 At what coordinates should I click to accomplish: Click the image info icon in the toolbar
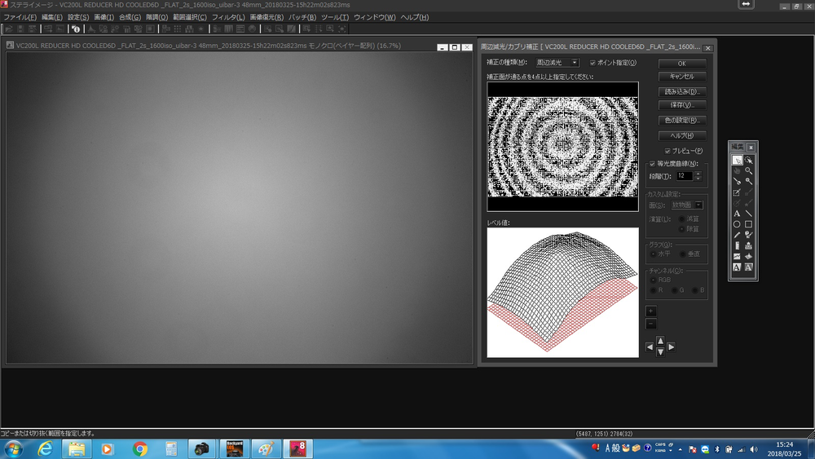pyautogui.click(x=76, y=29)
